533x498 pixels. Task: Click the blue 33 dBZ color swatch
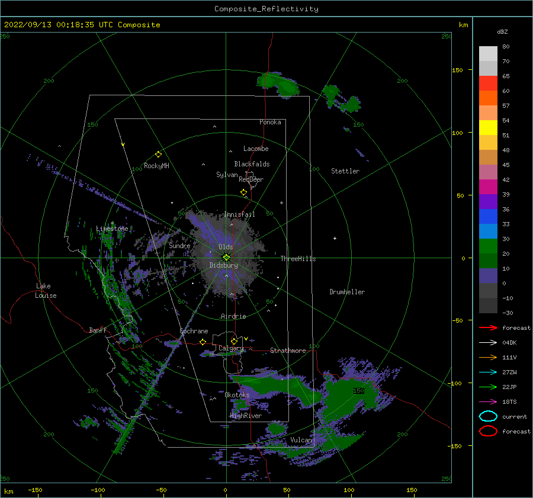click(488, 216)
